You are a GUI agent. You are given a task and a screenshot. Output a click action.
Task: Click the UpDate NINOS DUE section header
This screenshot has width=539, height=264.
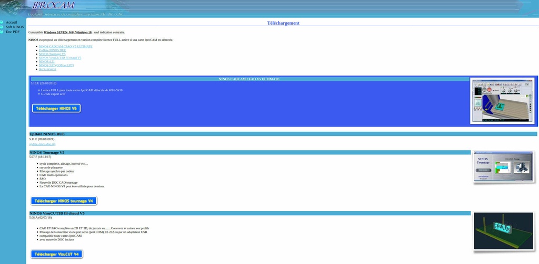point(283,134)
